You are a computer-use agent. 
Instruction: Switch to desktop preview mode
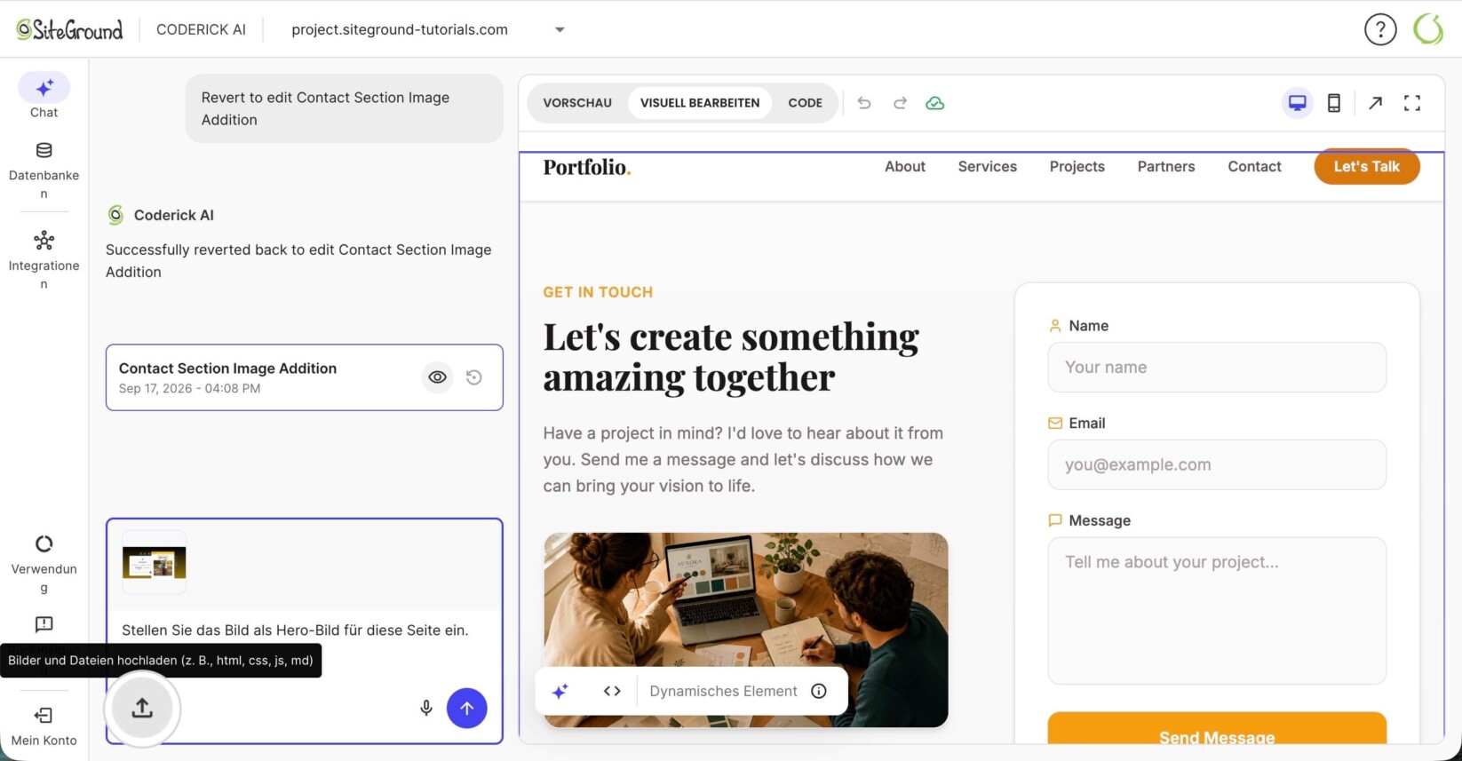[1298, 103]
